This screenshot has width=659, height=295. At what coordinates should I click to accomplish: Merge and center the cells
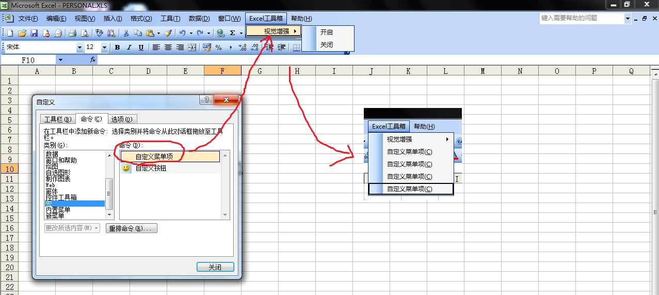192,48
